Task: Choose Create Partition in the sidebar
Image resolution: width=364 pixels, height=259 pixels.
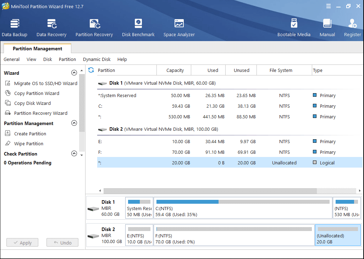Action: [x=30, y=134]
